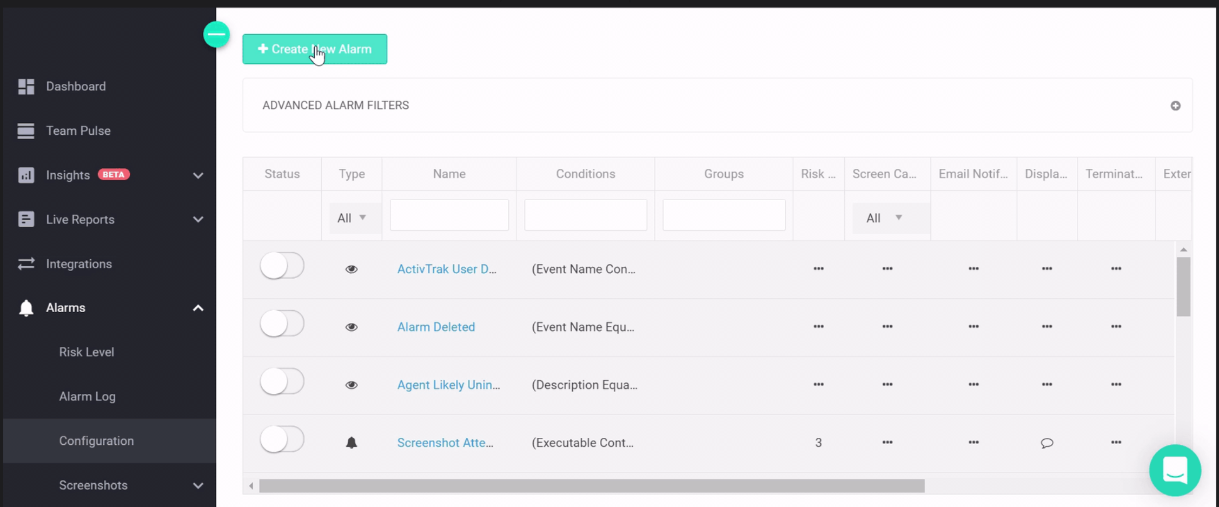Focus the Groups filter input
Image resolution: width=1219 pixels, height=507 pixels.
click(724, 215)
